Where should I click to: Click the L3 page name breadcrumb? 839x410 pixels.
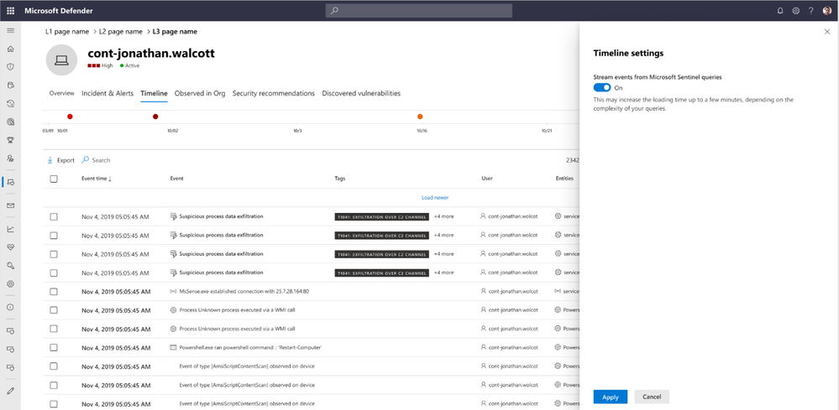[x=175, y=32]
